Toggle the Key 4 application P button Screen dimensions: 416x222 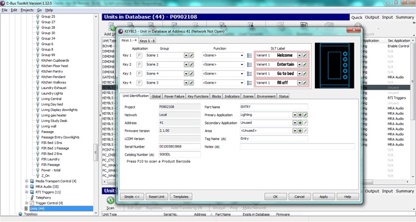tap(139, 83)
